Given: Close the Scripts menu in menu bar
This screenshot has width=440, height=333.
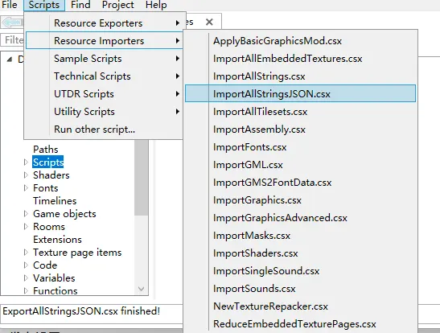Looking at the screenshot, I should pos(44,5).
